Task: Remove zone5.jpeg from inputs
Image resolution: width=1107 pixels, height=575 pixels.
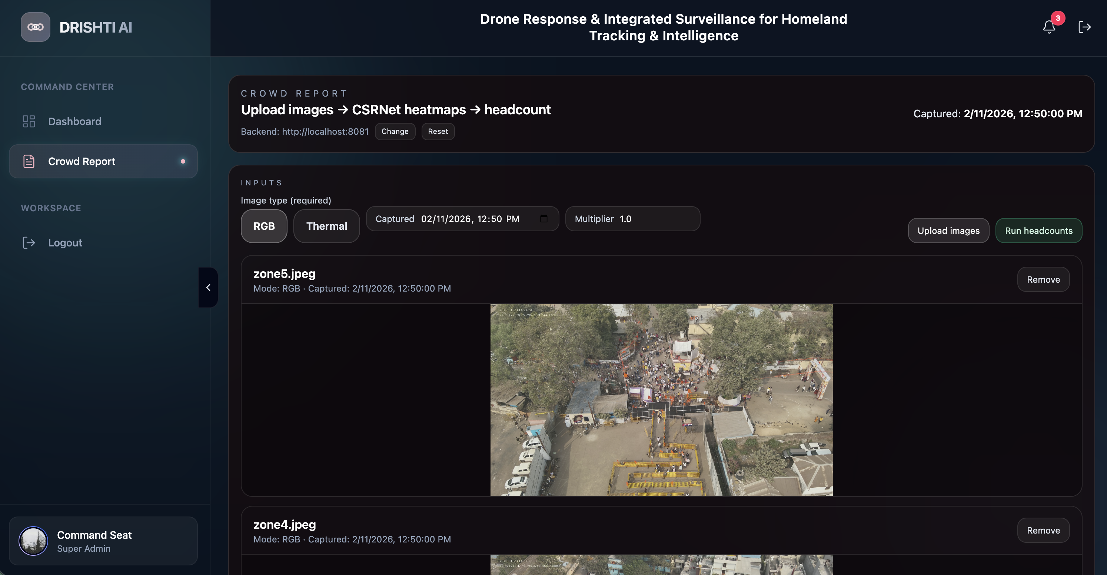Action: pyautogui.click(x=1043, y=280)
